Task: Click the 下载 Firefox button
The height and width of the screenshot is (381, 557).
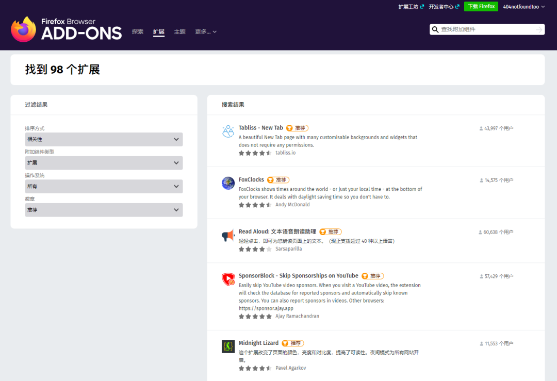Action: [481, 6]
